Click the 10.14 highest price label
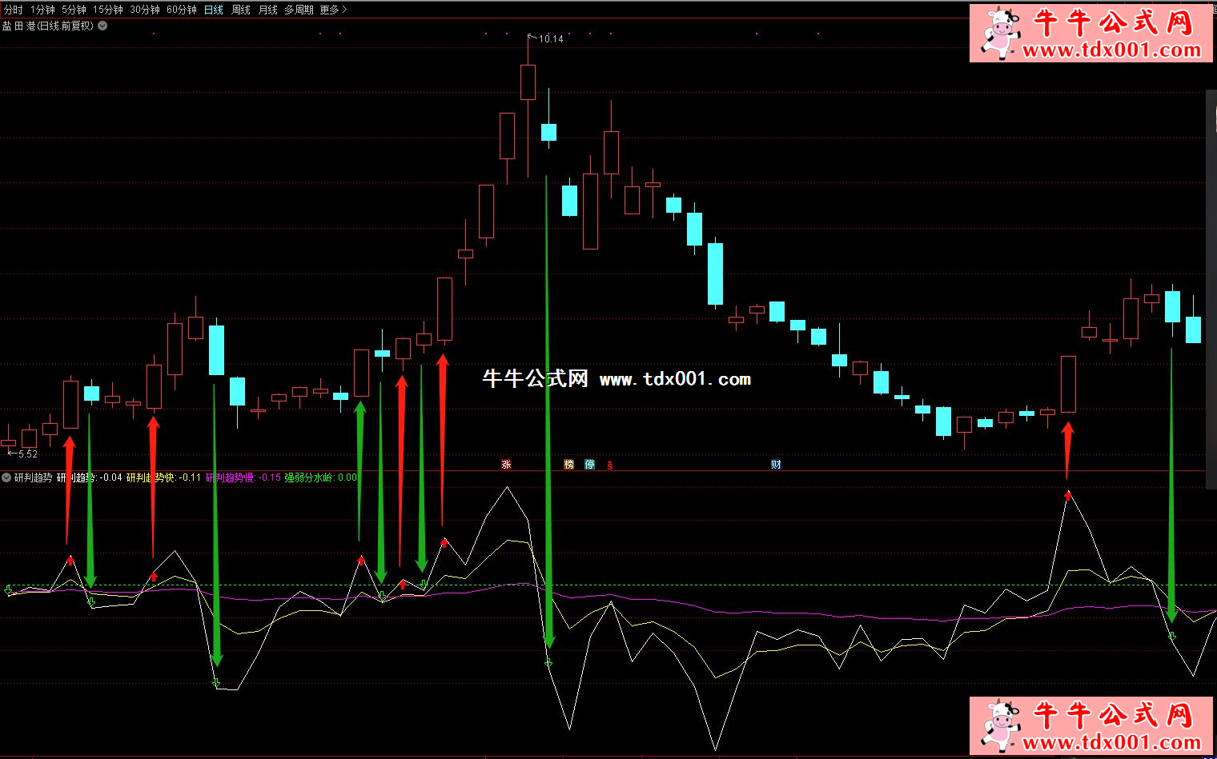The image size is (1217, 759). click(x=551, y=38)
